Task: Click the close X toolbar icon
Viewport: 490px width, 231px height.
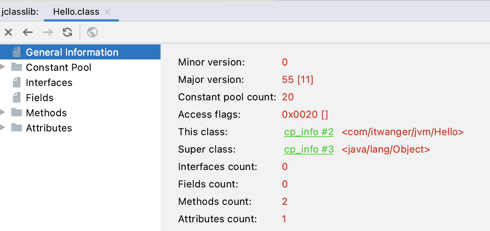Action: click(8, 33)
